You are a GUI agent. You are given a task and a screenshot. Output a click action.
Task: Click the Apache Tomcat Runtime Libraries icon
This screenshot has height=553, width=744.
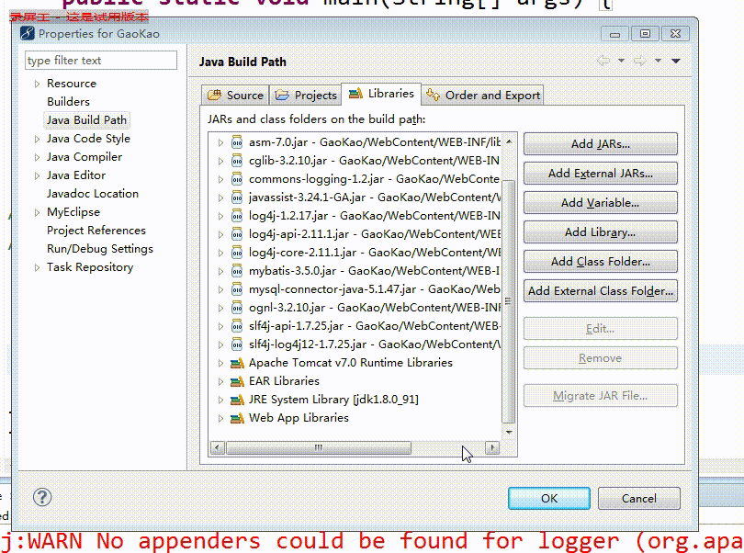point(237,363)
